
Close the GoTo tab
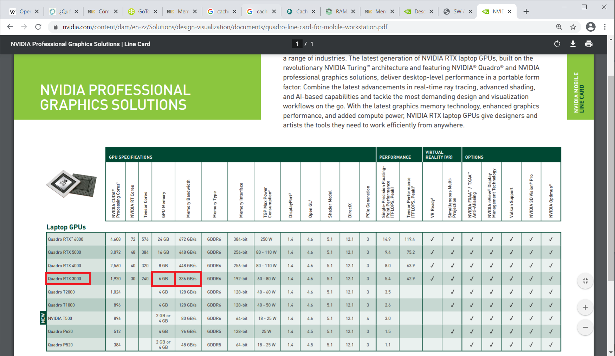coord(155,12)
